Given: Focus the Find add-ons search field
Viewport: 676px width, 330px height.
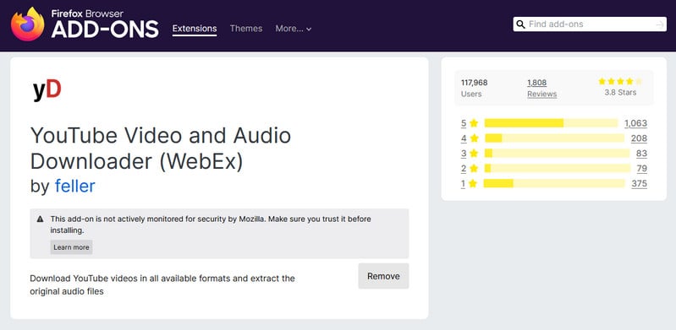Looking at the screenshot, I should point(590,24).
